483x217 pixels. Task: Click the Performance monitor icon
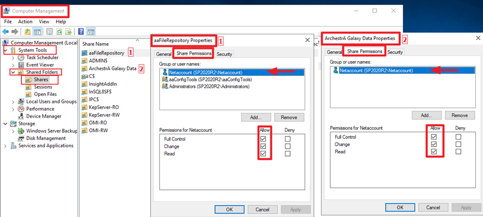pyautogui.click(x=21, y=109)
